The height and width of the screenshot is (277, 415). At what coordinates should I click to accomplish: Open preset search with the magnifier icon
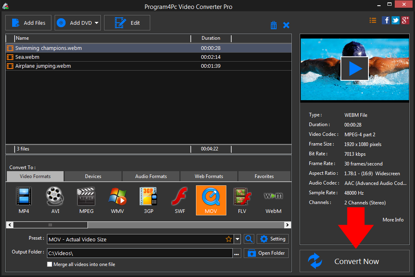[249, 239]
